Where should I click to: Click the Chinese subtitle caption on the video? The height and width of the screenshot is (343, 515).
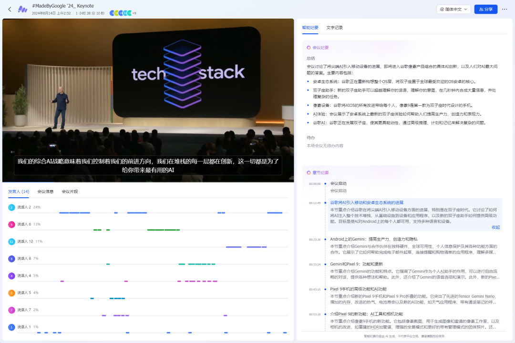[148, 165]
